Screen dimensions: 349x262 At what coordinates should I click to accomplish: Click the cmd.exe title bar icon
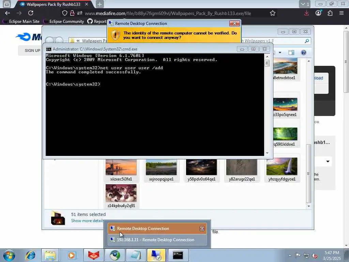(48, 49)
